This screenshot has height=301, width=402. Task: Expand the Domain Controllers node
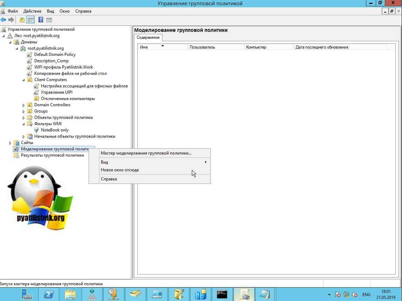[24, 105]
